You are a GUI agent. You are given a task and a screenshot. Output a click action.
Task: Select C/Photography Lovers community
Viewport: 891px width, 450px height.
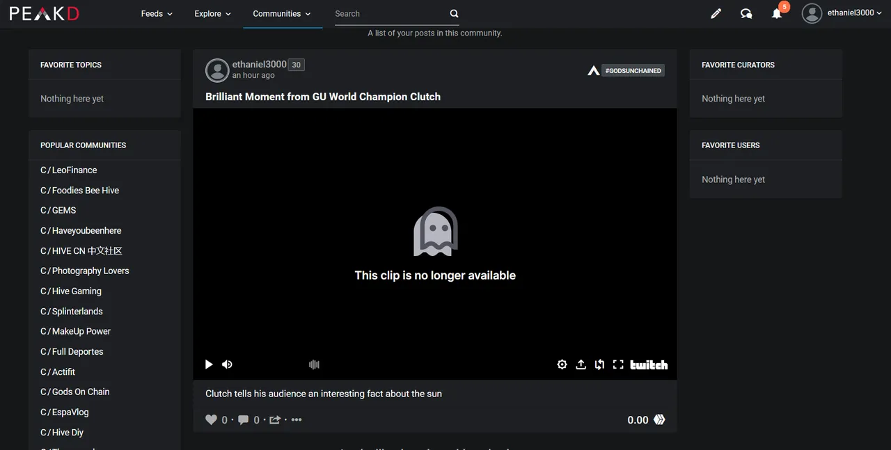point(85,271)
